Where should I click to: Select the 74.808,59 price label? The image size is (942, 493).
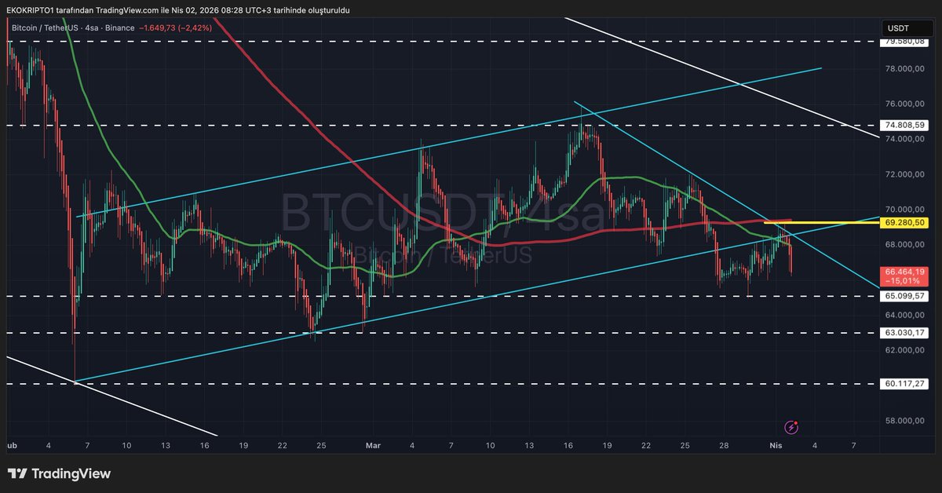tap(904, 125)
